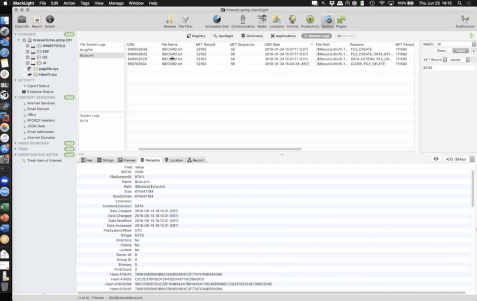Switch to the Preview tab
Screen dimensions: 477x301
(127, 160)
